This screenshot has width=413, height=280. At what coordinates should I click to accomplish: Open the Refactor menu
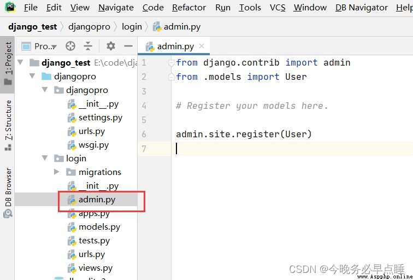point(189,8)
